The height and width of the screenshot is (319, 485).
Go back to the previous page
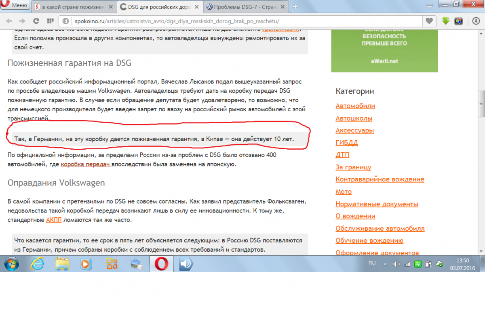pyautogui.click(x=9, y=21)
